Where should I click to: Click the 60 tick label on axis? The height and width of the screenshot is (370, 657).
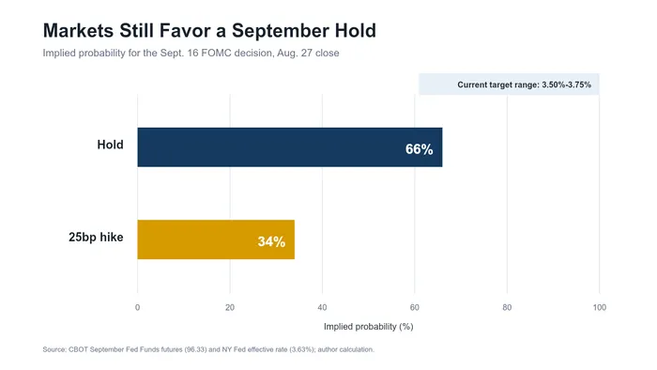coord(415,308)
